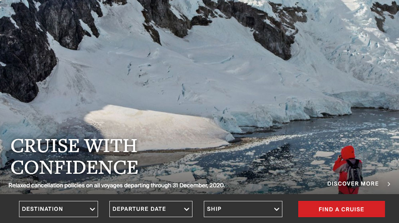This screenshot has width=399, height=223.
Task: Click the chevron arrow in Ship box
Action: [x=277, y=209]
